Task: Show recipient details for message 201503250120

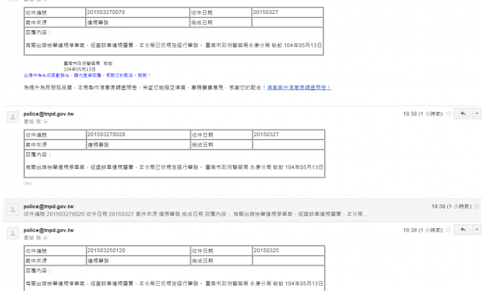Action: [46, 238]
